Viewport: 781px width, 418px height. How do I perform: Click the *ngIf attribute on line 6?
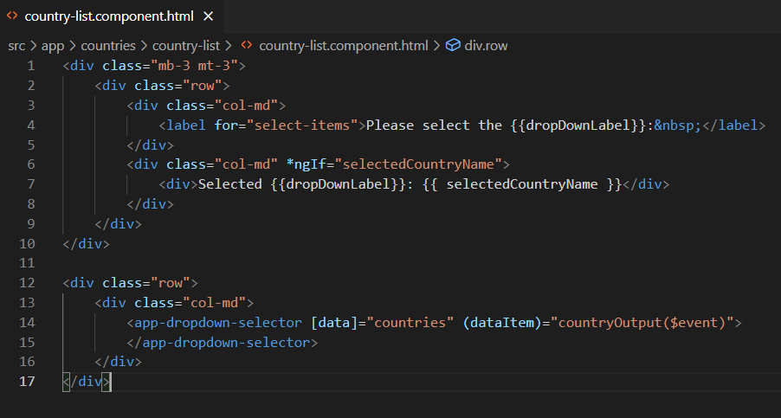tap(307, 164)
